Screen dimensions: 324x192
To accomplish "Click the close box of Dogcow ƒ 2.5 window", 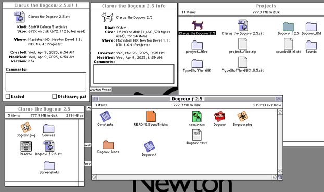I will tap(96, 99).
